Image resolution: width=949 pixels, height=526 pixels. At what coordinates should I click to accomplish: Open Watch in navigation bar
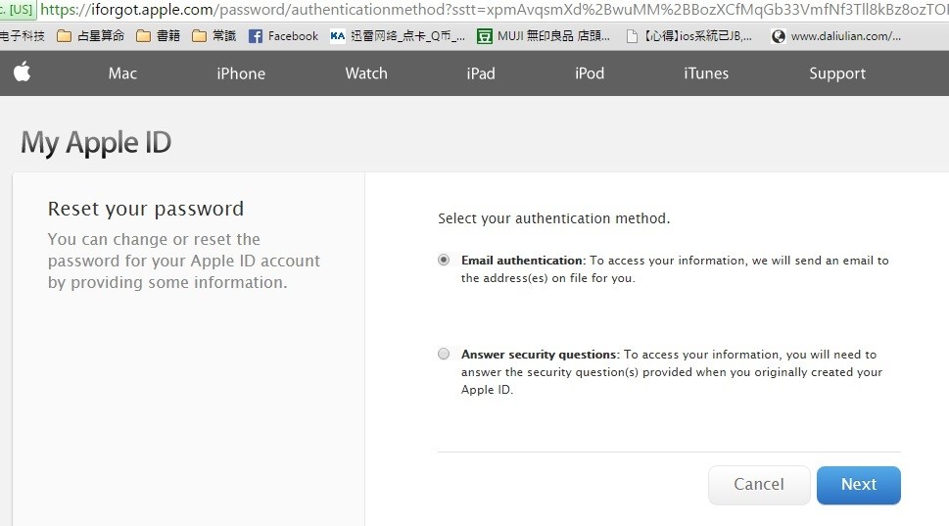[366, 73]
